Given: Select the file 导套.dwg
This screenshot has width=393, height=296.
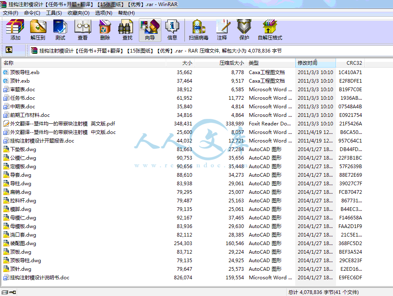Looking at the screenshot, I should (21, 175).
